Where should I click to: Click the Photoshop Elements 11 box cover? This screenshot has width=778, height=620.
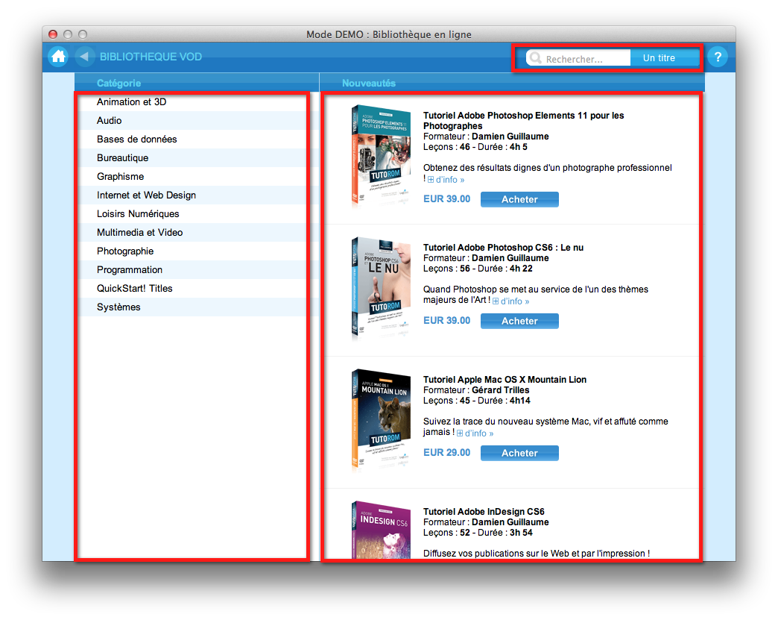381,156
